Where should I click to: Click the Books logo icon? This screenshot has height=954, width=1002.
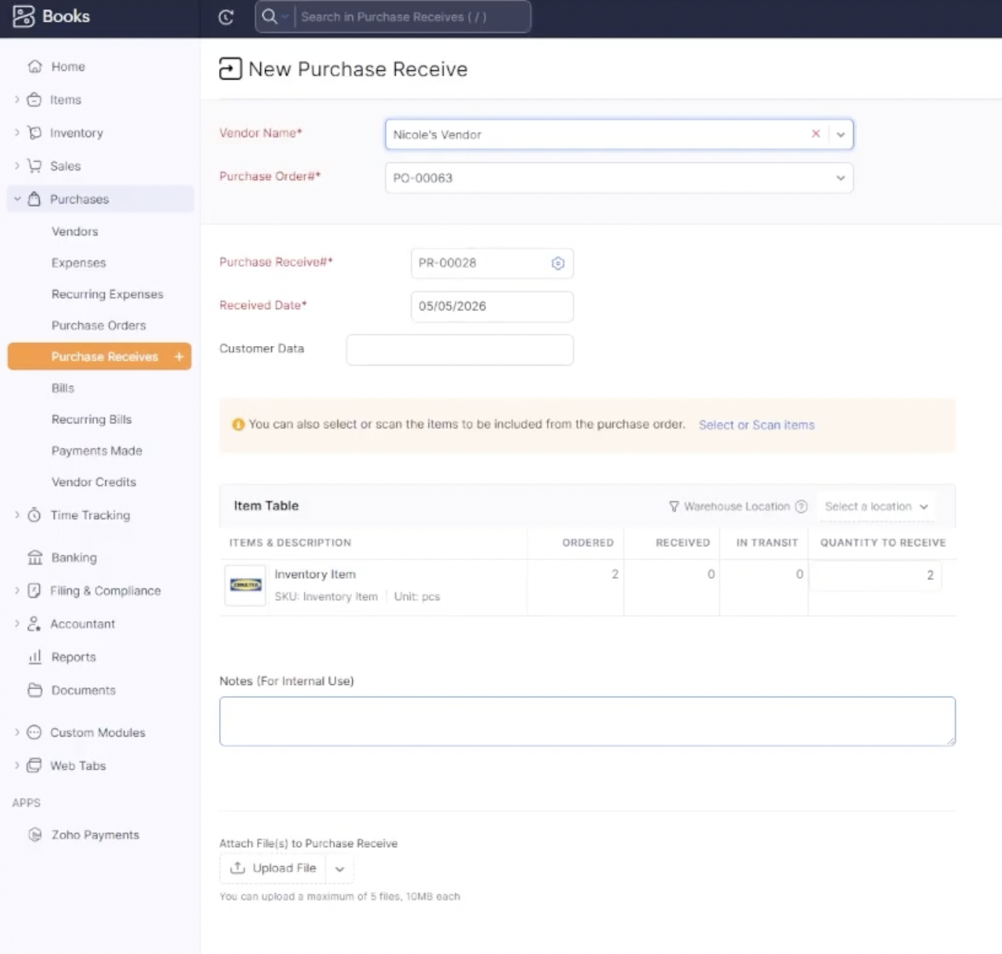[x=23, y=16]
